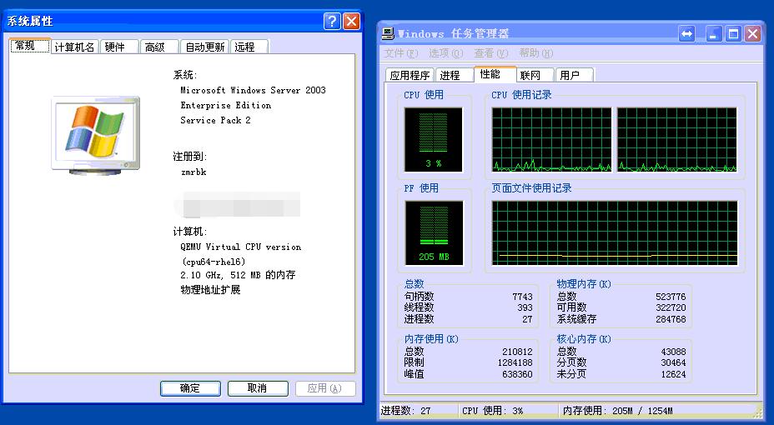Screen dimensions: 774x425
Task: Click the PF usage 205 MB meter
Action: [434, 232]
